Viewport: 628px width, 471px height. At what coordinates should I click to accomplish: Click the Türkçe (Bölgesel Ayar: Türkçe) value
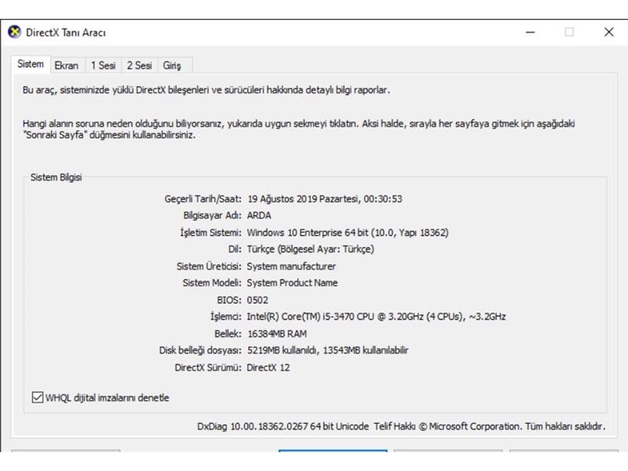[310, 249]
